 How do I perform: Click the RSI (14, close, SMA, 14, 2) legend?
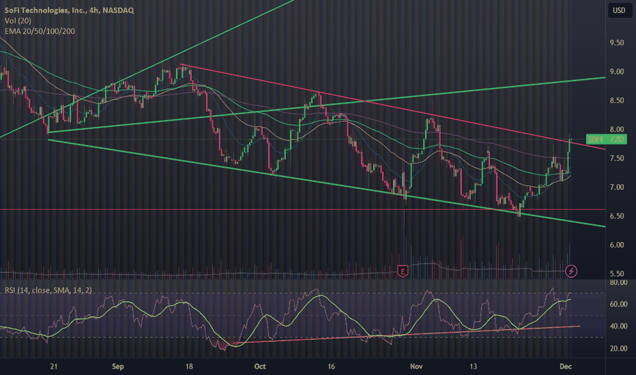pos(48,290)
